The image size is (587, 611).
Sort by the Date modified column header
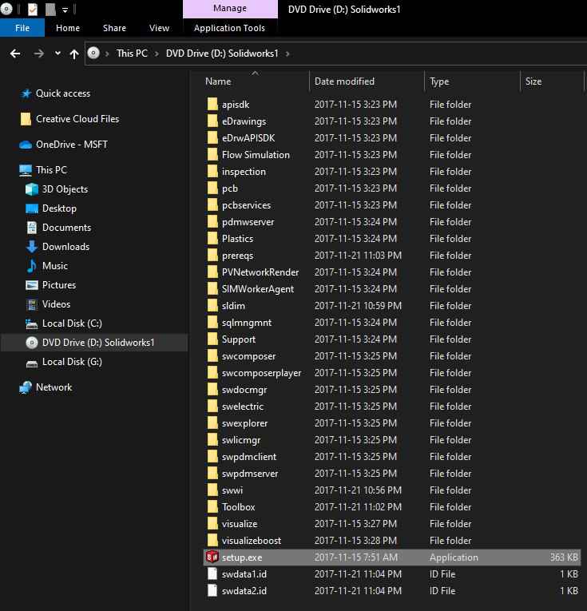tap(344, 81)
